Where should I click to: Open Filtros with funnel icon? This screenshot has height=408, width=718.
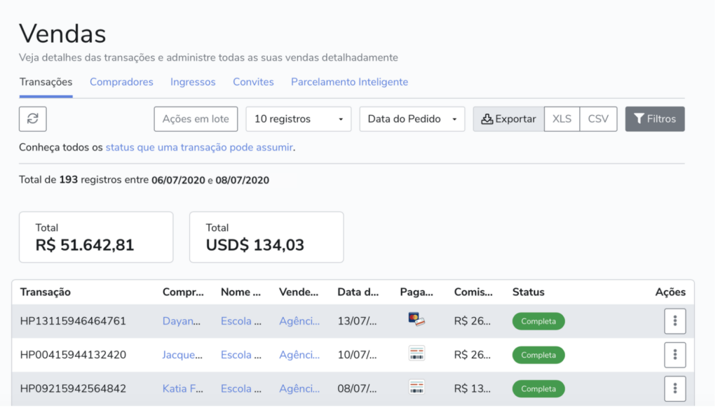point(654,119)
